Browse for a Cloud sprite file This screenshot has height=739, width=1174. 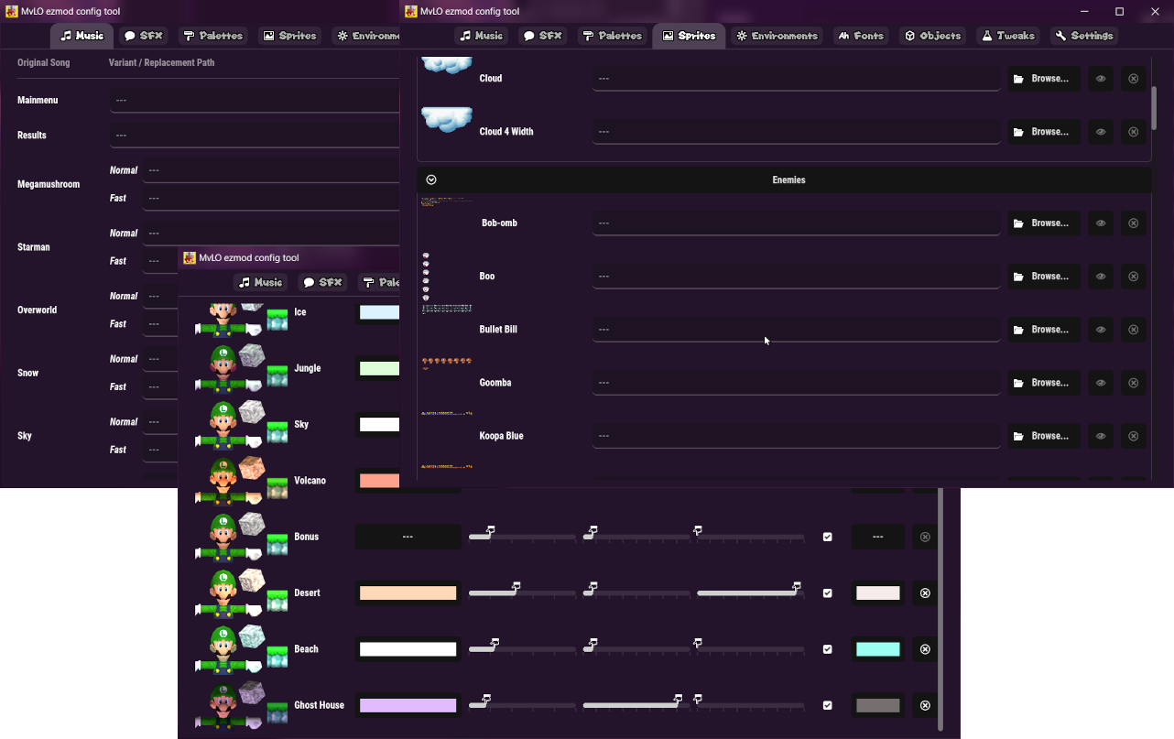point(1044,79)
